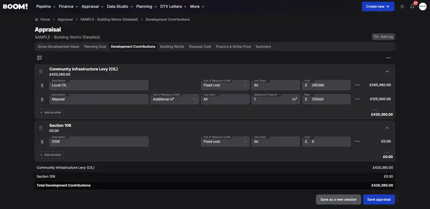Click Add another under CIL section
Screen dimensions: 430x209
coord(50,112)
